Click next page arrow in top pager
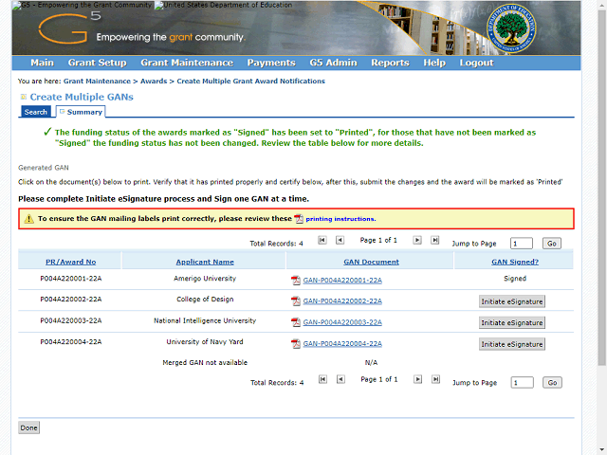607x455 pixels. [x=417, y=241]
